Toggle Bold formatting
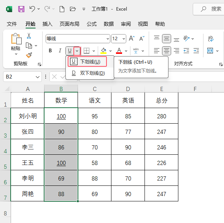The height and width of the screenshot is (223, 224). click(50, 51)
